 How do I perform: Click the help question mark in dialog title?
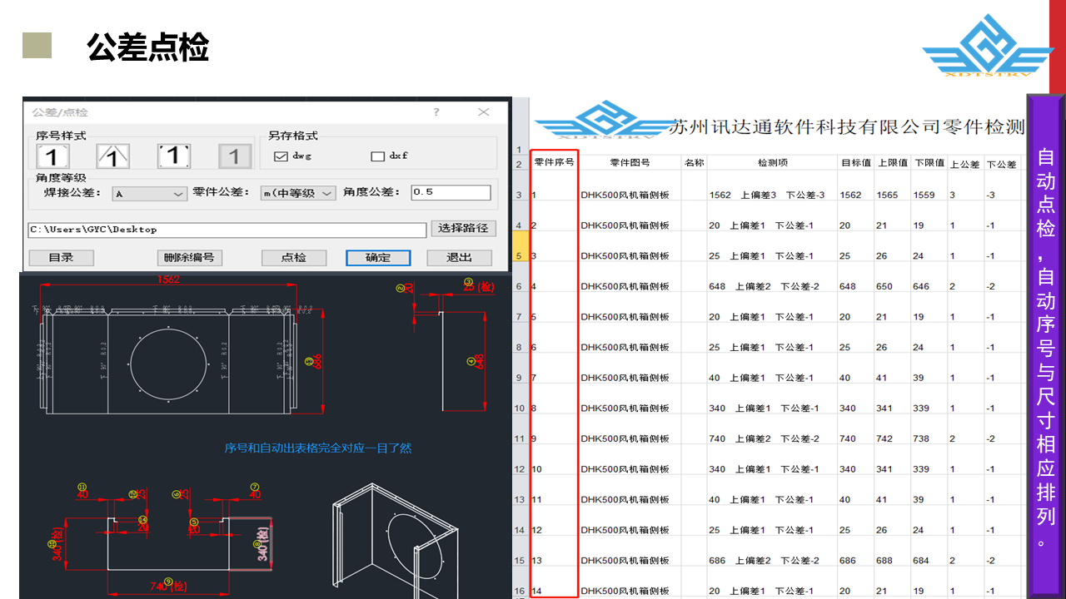[436, 112]
